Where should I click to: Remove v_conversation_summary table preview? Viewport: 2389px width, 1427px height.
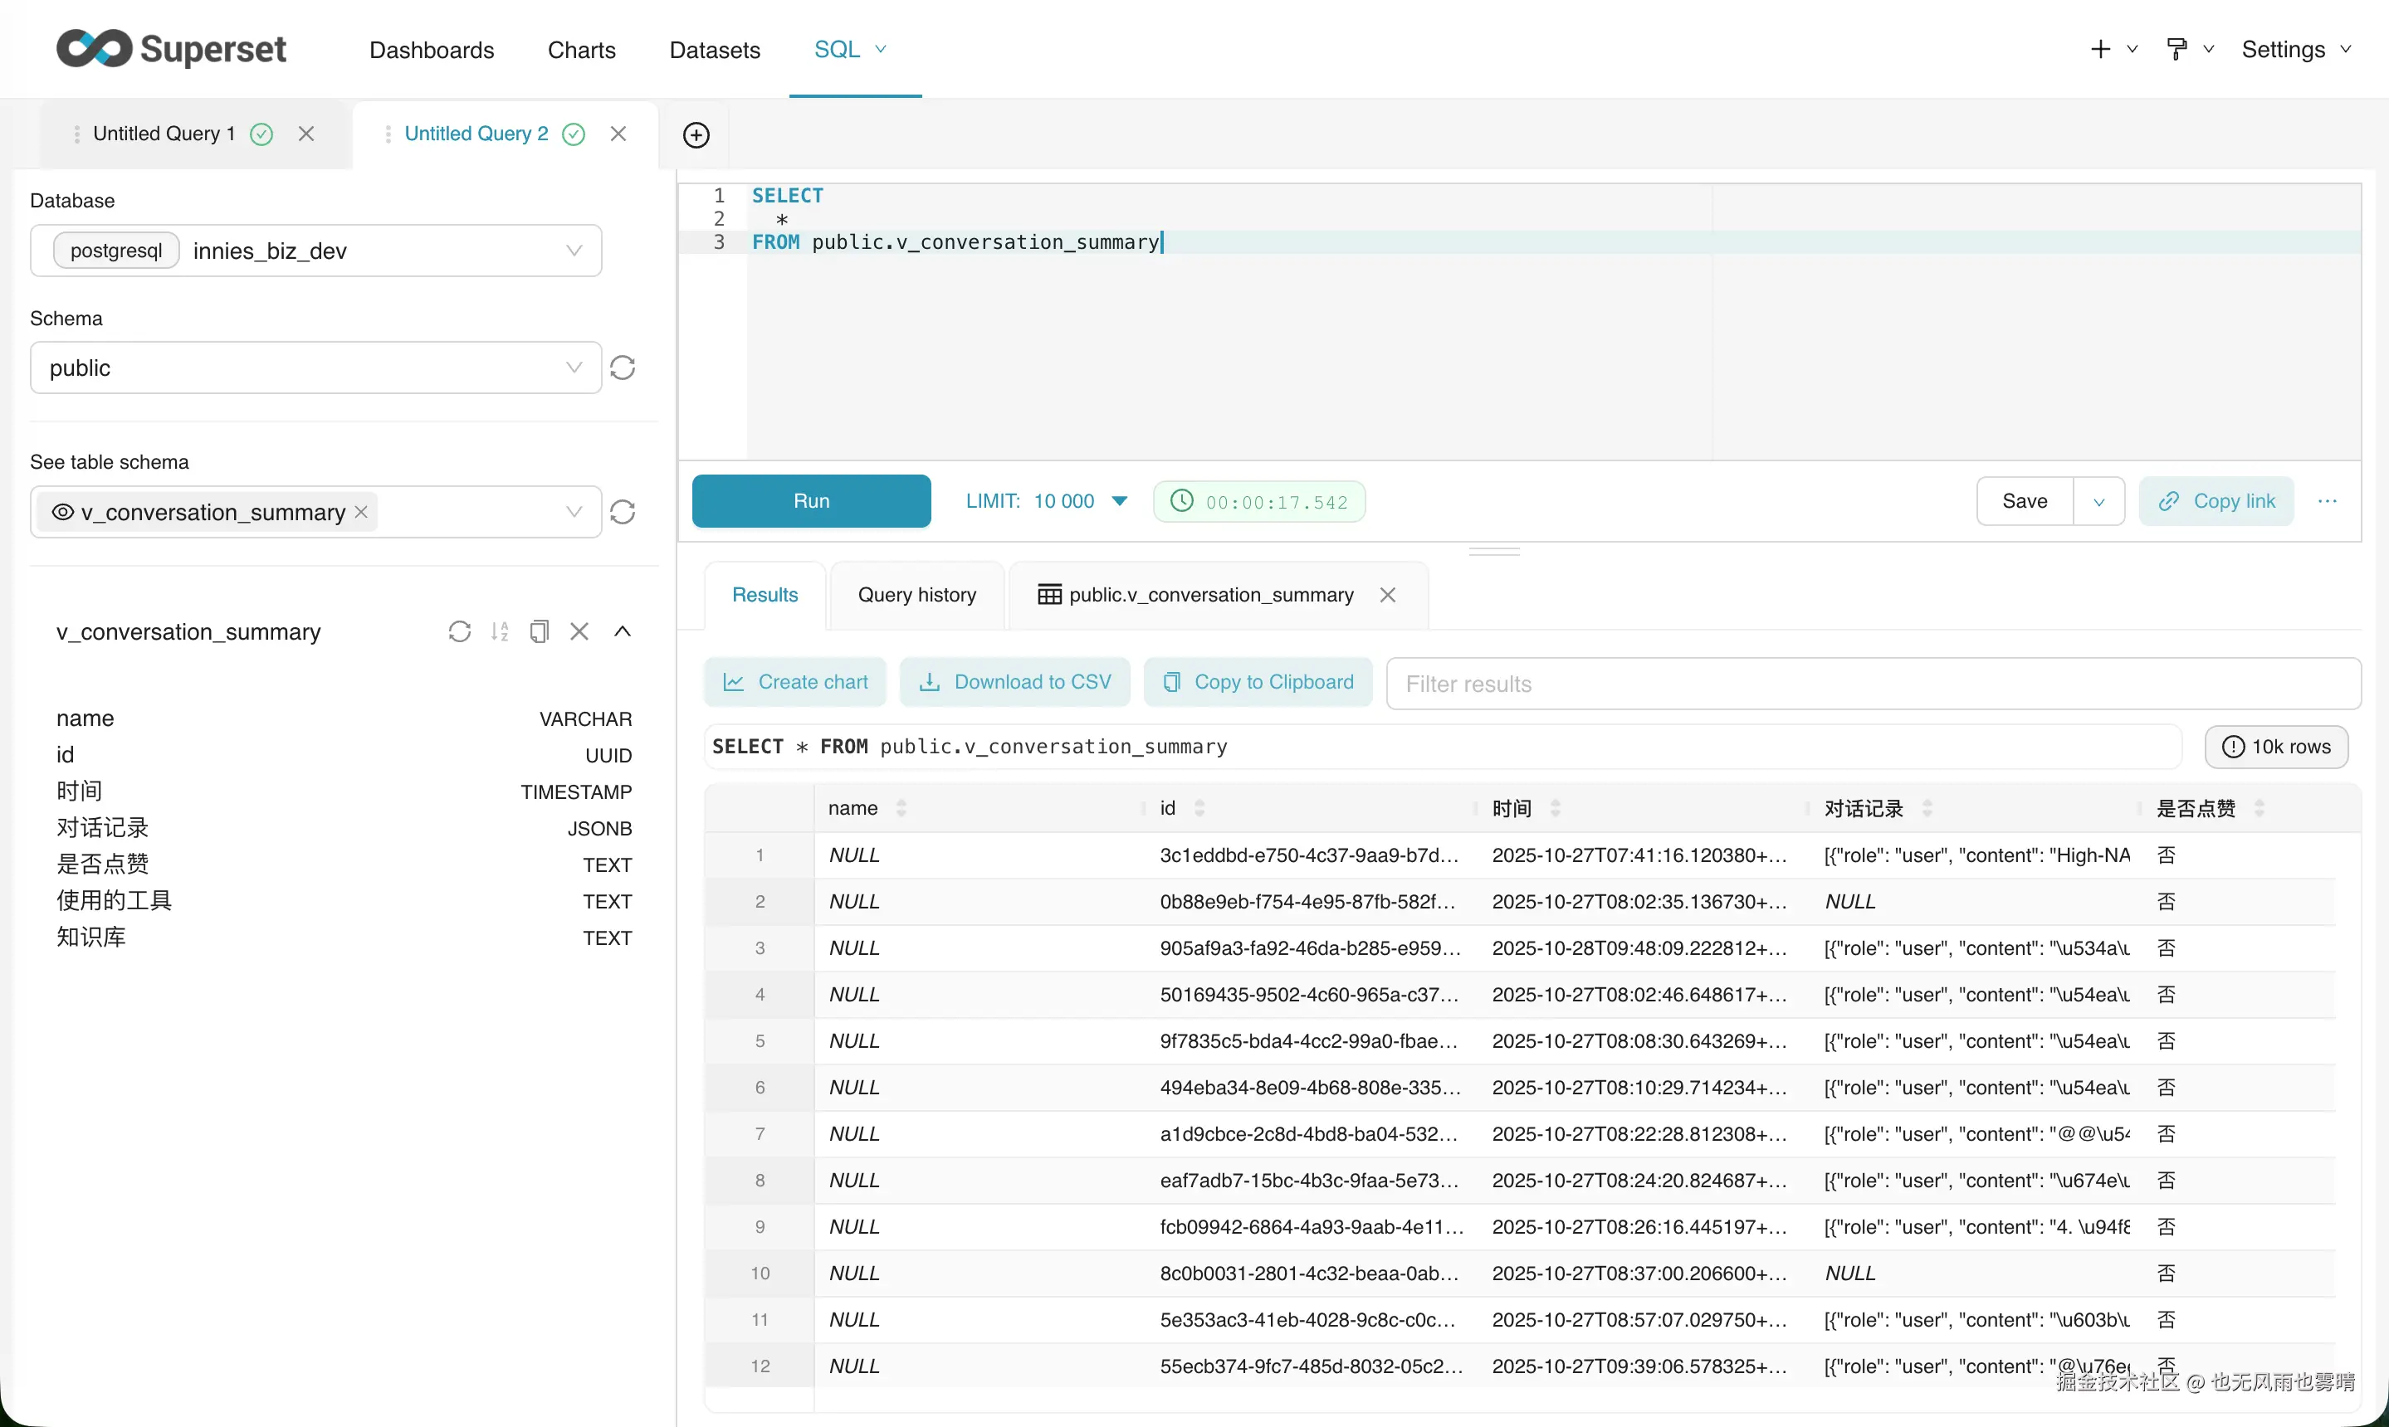tap(579, 631)
